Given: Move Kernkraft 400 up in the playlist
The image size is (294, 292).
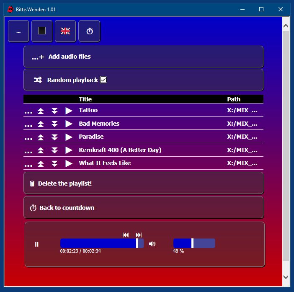Looking at the screenshot, I should [x=41, y=150].
